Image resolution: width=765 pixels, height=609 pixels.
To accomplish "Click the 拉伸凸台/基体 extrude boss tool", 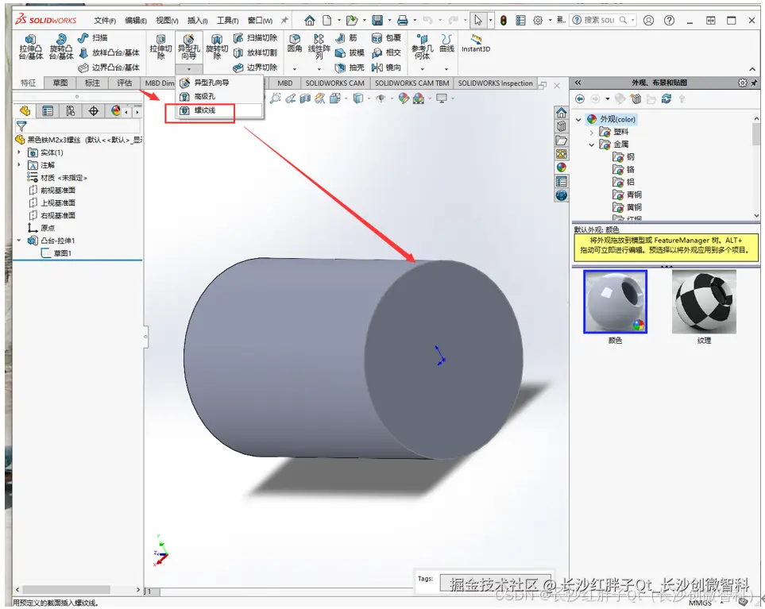I will [x=31, y=47].
